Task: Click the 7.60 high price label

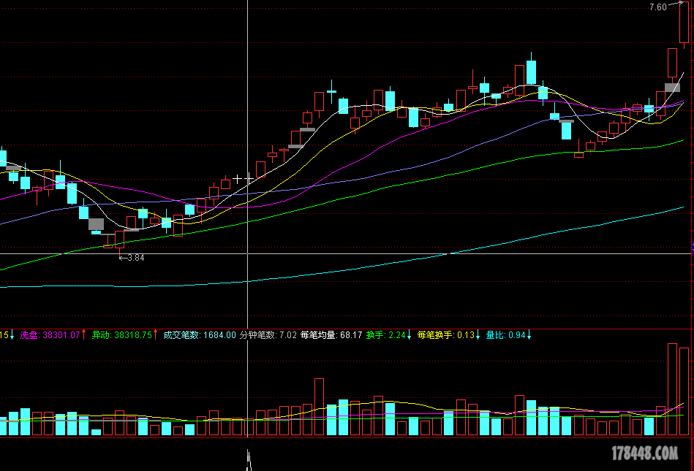Action: [657, 7]
